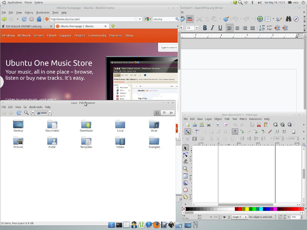The height and width of the screenshot is (230, 307).
Task: Decrease indent in Writer toolbar
Action: [277, 28]
